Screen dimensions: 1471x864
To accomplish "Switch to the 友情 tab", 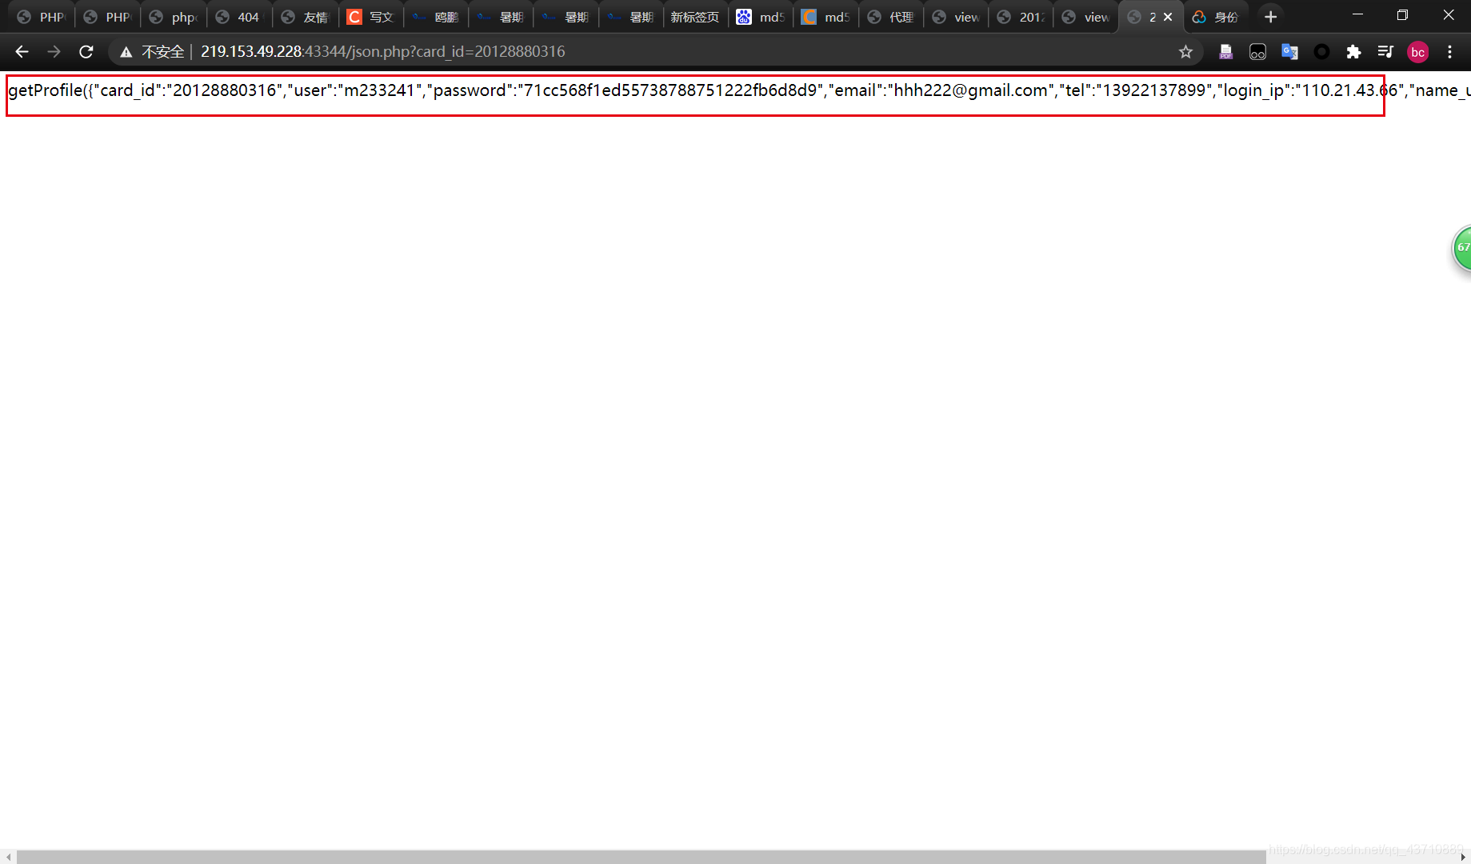I will pos(305,17).
